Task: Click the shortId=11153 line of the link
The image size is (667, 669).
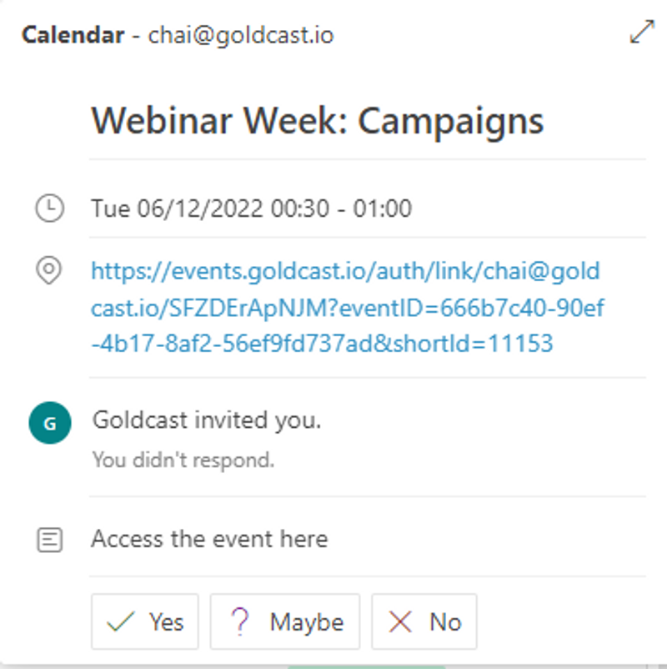Action: (x=322, y=344)
